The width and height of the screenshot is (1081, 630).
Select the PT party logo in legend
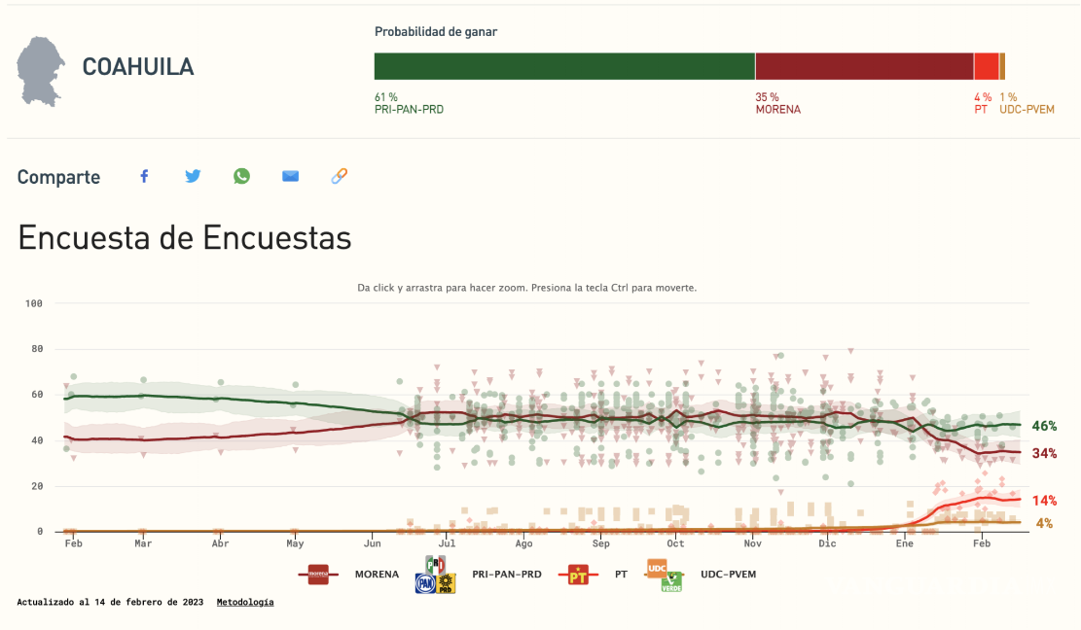coord(578,574)
